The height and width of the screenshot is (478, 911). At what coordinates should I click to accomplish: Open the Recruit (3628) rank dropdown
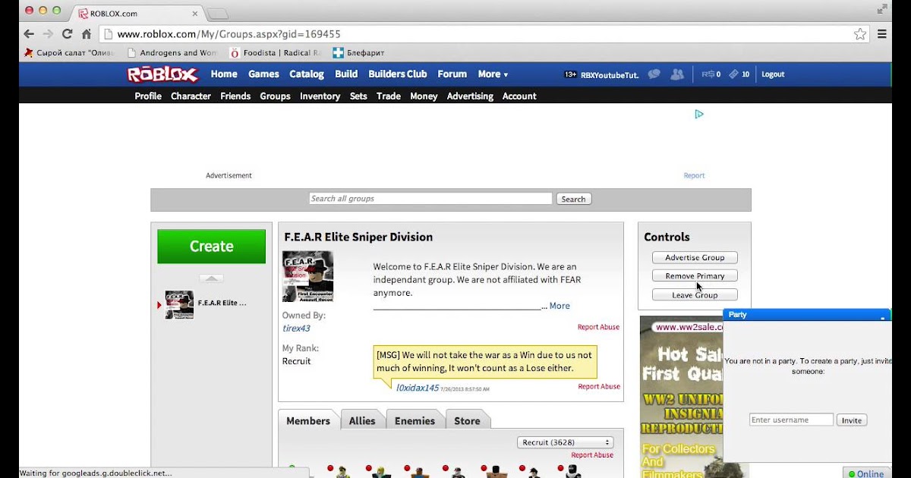point(566,442)
